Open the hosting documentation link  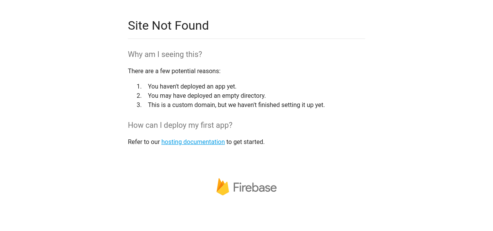tap(193, 142)
